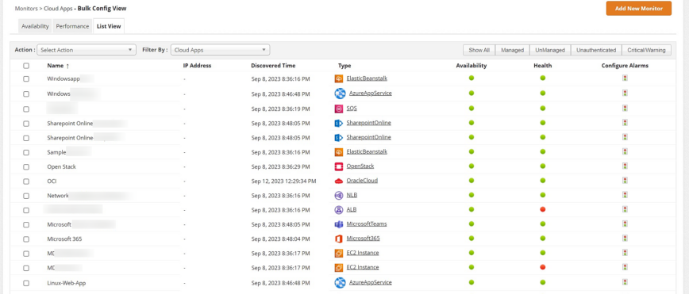Click the Linux-Web-App monitor name
The image size is (689, 294).
point(67,283)
